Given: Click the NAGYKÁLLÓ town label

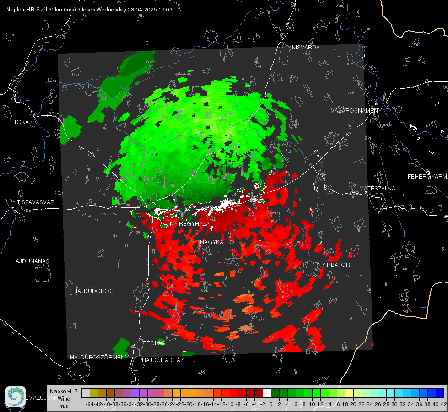Looking at the screenshot, I should pos(216,242).
